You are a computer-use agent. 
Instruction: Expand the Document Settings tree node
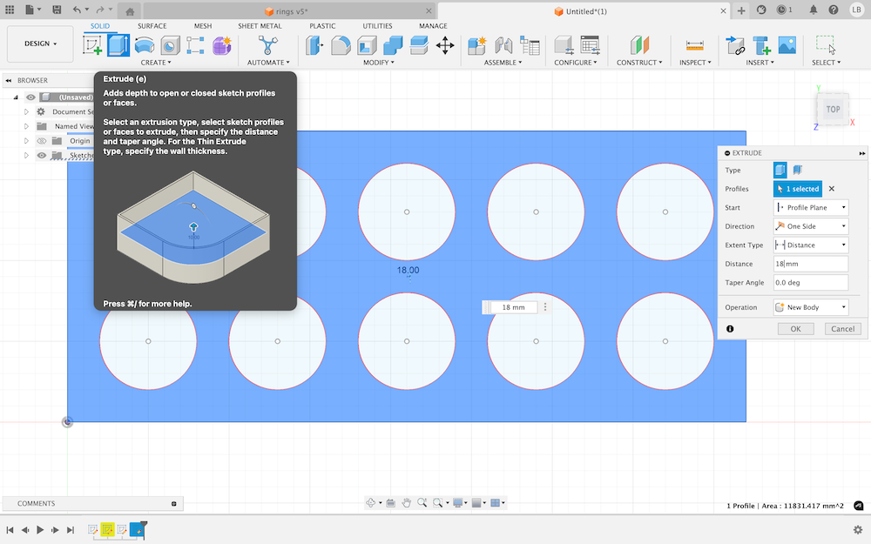26,111
